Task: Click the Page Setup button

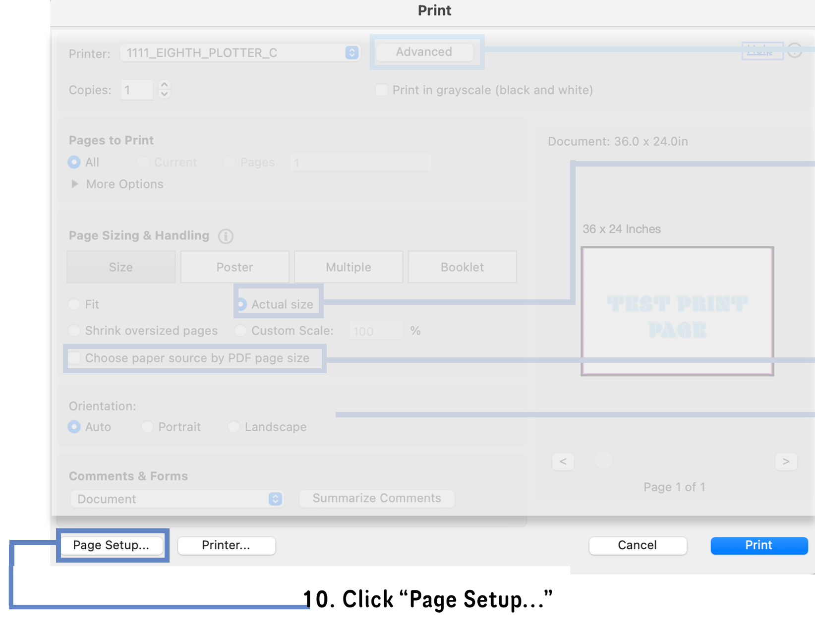Action: 111,545
